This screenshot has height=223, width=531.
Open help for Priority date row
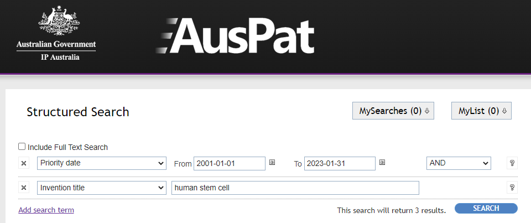(x=512, y=163)
